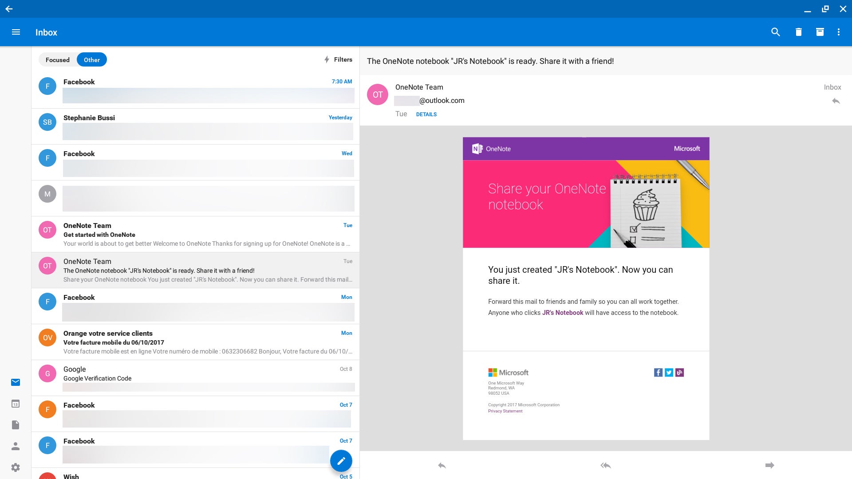Click the sender address @outlook.com
The width and height of the screenshot is (852, 479).
click(x=430, y=101)
